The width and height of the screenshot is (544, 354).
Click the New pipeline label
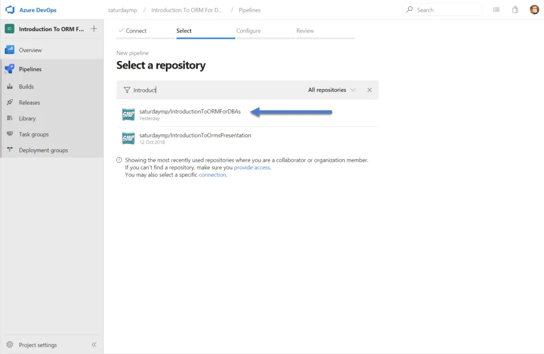coord(132,53)
